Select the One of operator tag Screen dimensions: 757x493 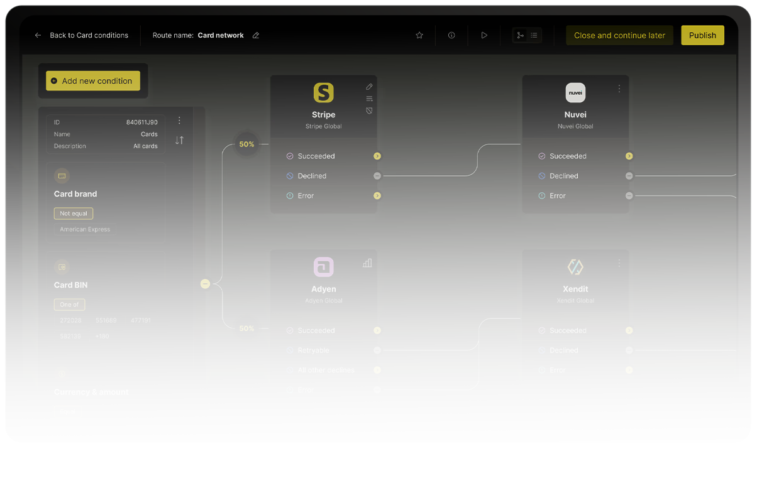[x=69, y=305]
